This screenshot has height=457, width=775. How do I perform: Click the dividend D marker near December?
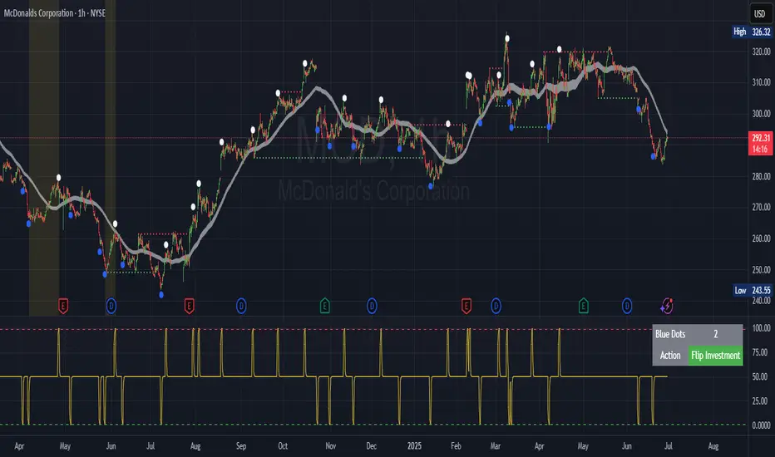coord(372,307)
